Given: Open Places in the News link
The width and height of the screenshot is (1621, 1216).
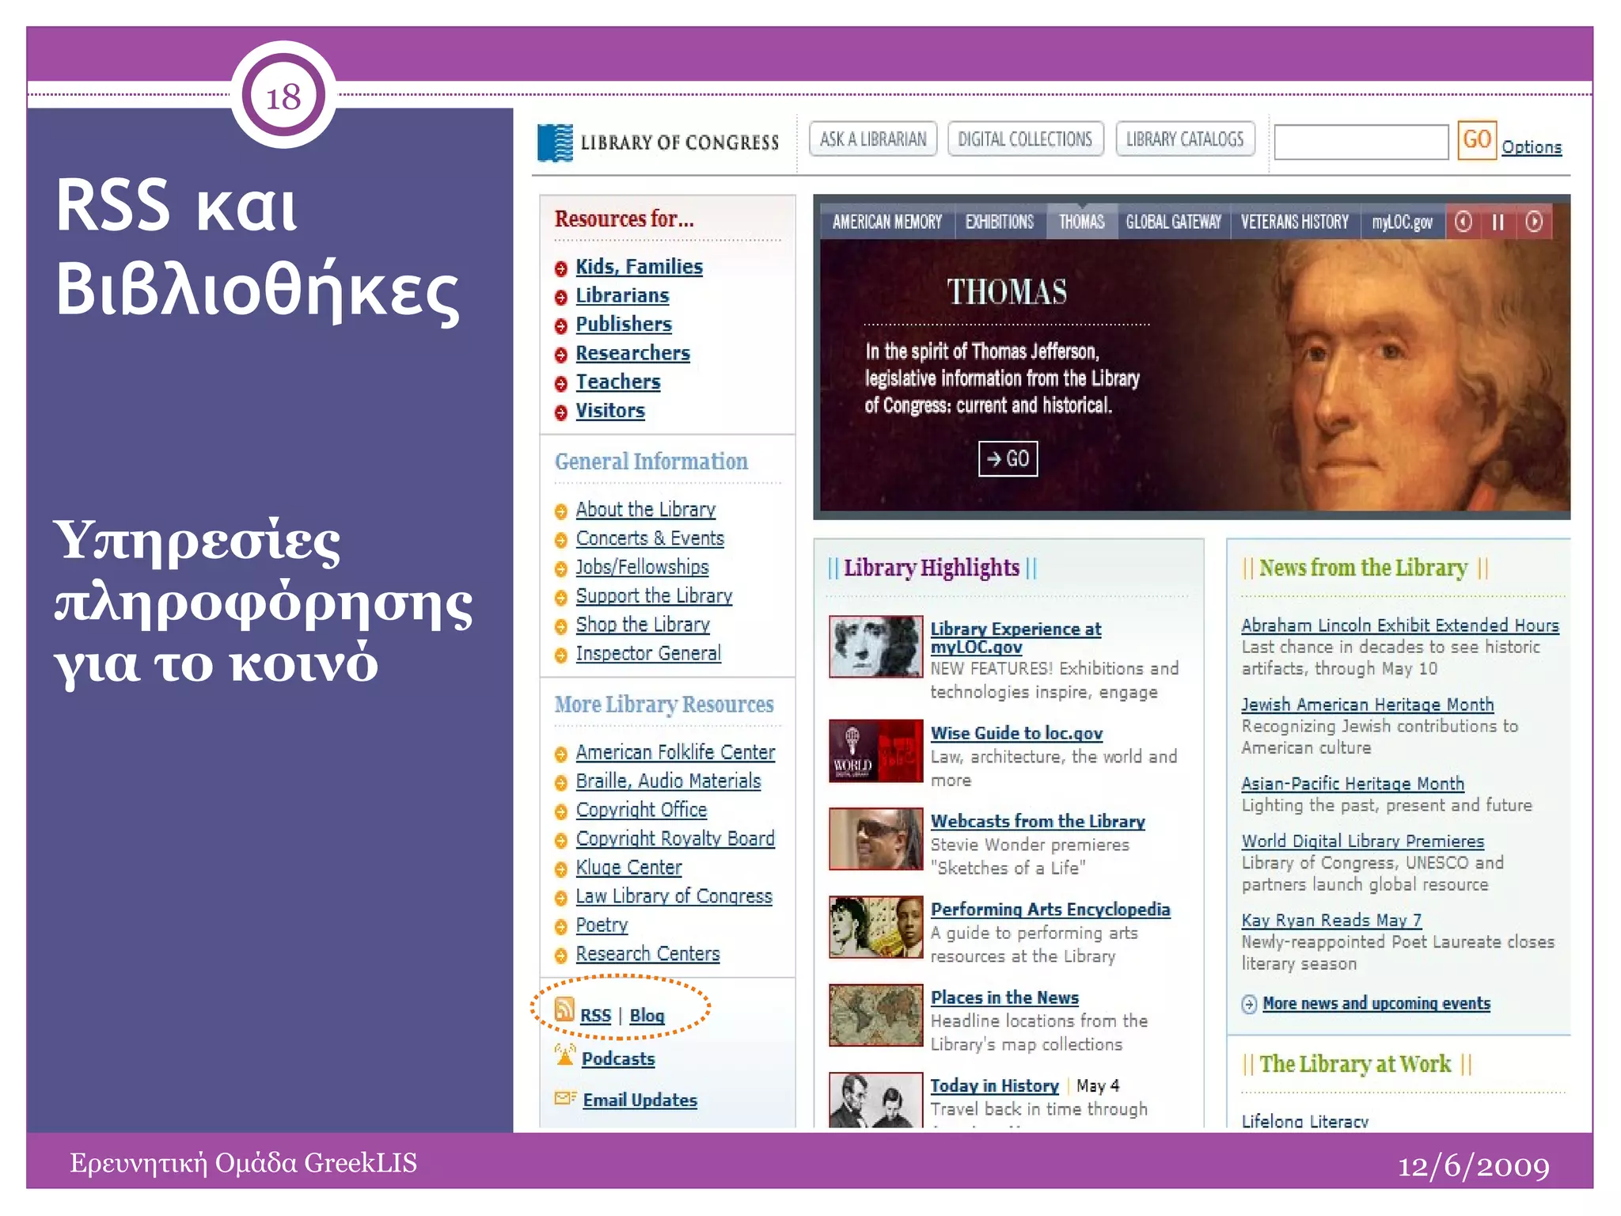Looking at the screenshot, I should point(1004,998).
